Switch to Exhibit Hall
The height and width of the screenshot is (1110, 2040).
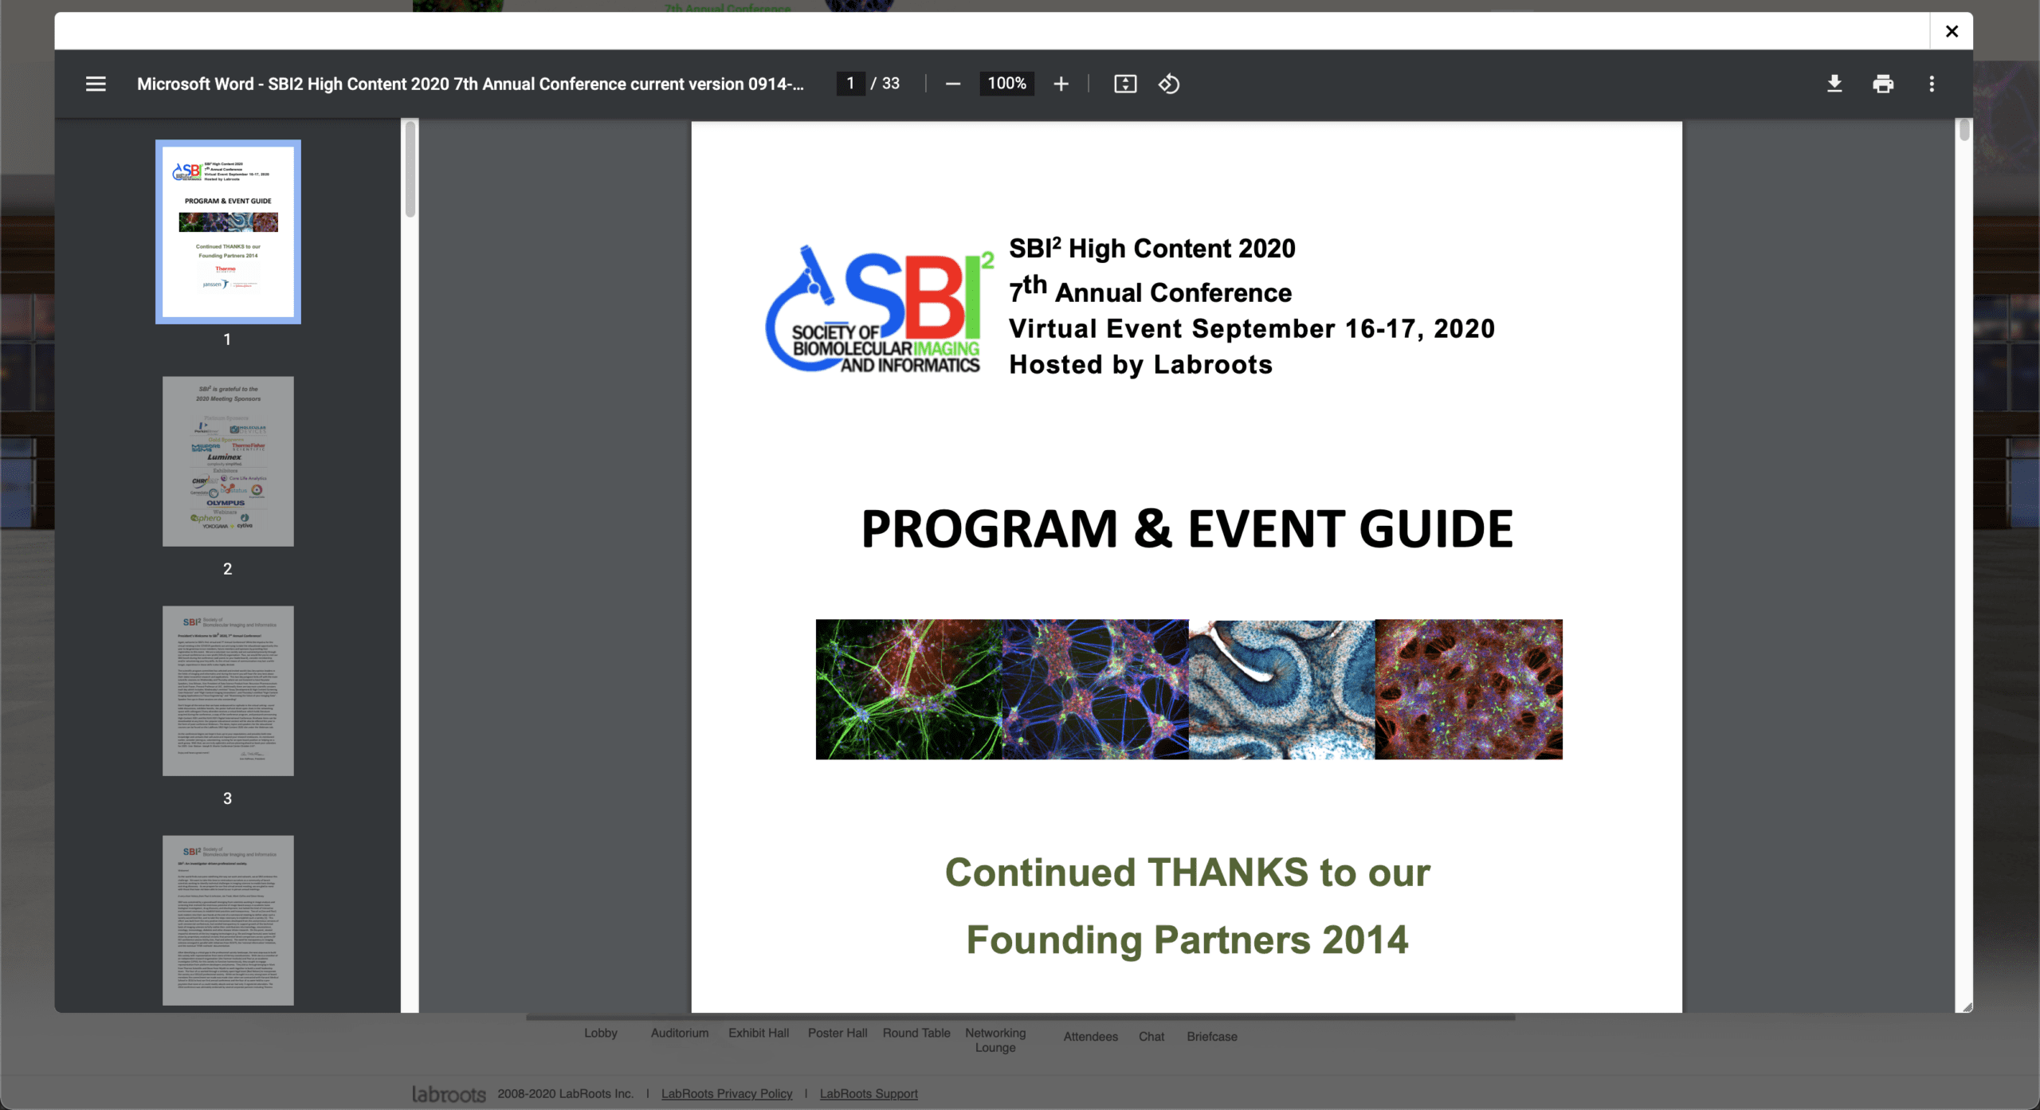point(759,1033)
